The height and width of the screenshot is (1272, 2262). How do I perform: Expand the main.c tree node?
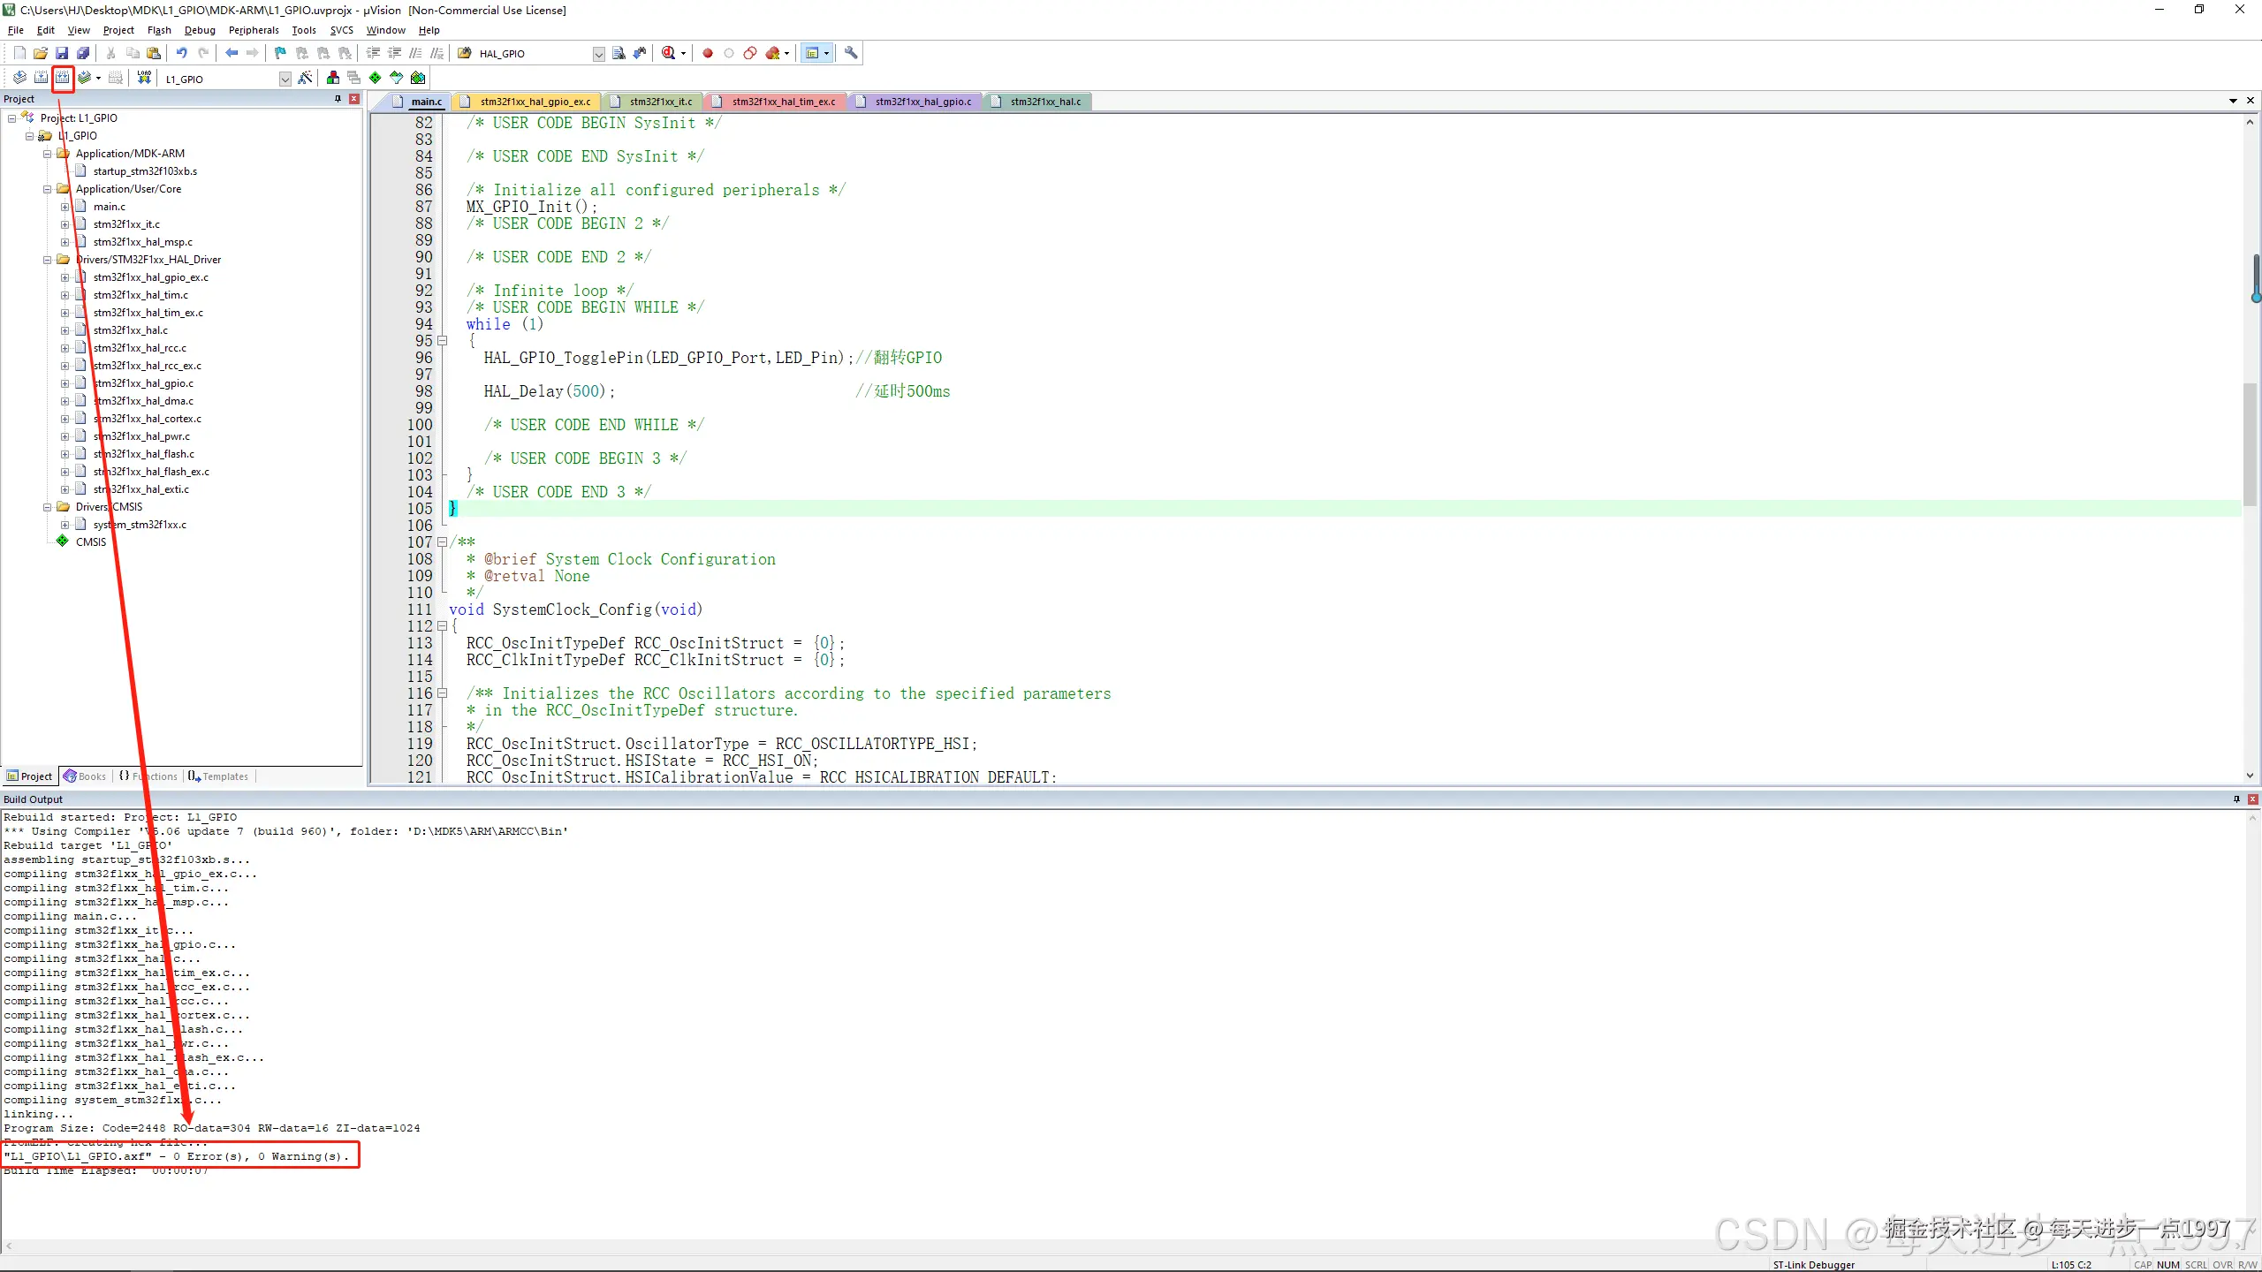coord(65,207)
